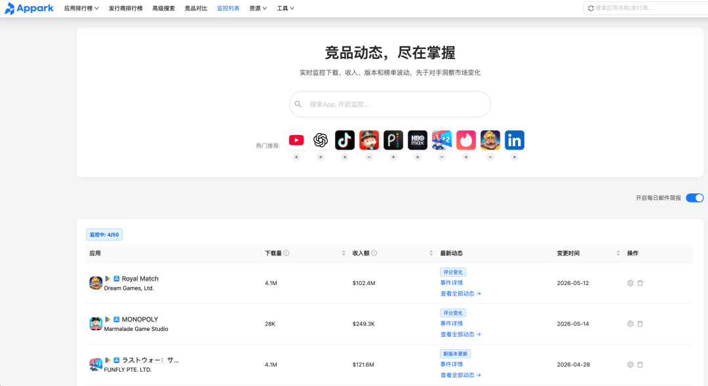Focus the 搜索App 开启监控 search field

click(x=390, y=104)
